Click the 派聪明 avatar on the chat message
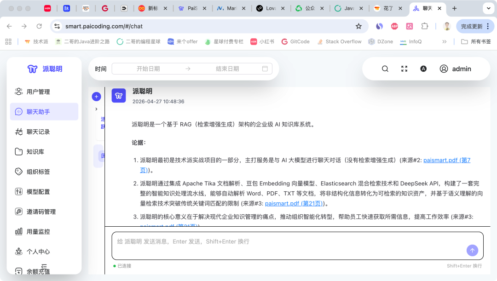The height and width of the screenshot is (281, 497). pyautogui.click(x=119, y=95)
